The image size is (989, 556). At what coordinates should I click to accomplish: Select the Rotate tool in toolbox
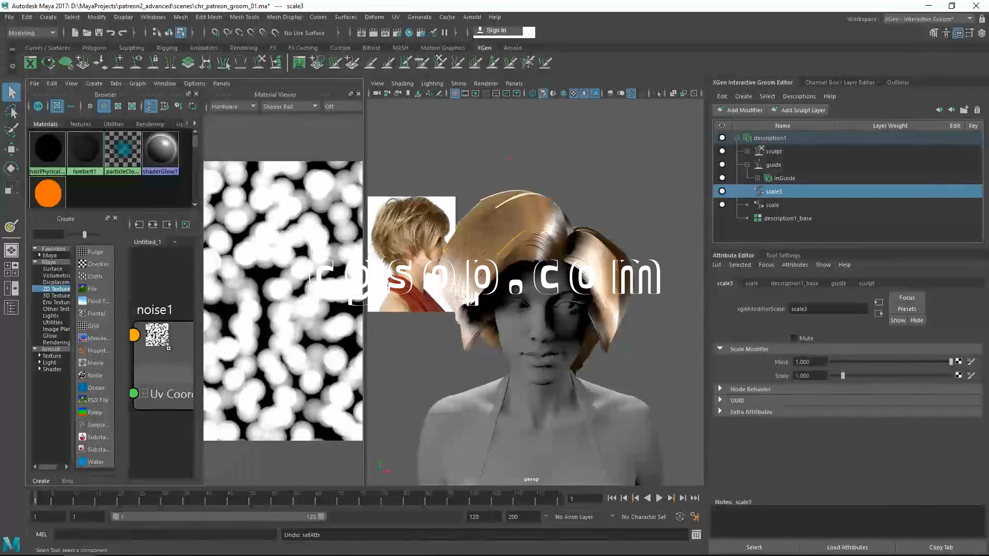(x=11, y=168)
